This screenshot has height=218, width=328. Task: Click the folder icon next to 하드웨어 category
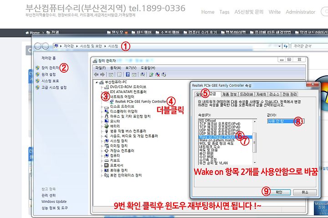(x=133, y=32)
